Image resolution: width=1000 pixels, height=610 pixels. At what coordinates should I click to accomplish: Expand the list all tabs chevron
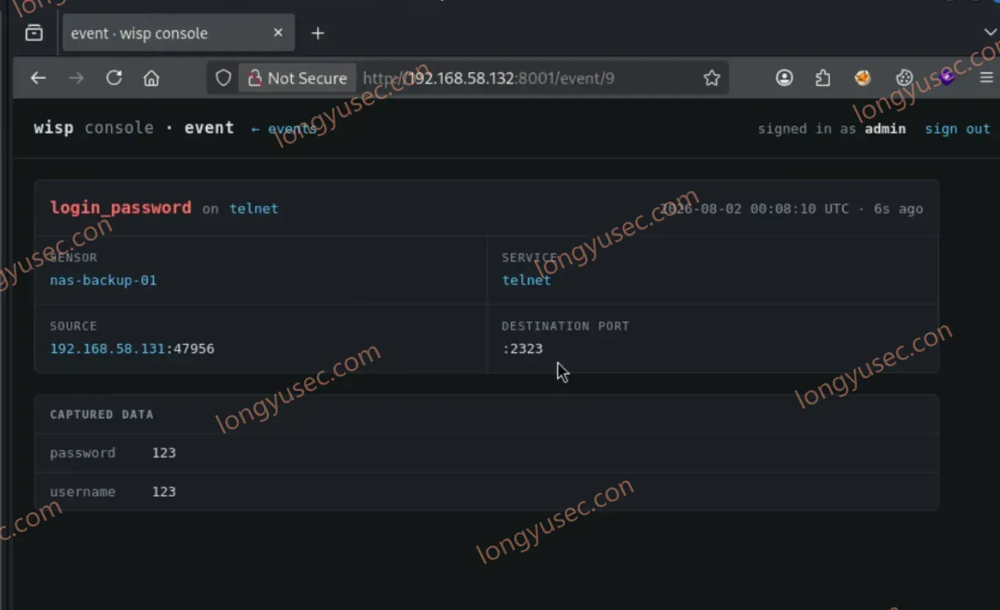990,32
